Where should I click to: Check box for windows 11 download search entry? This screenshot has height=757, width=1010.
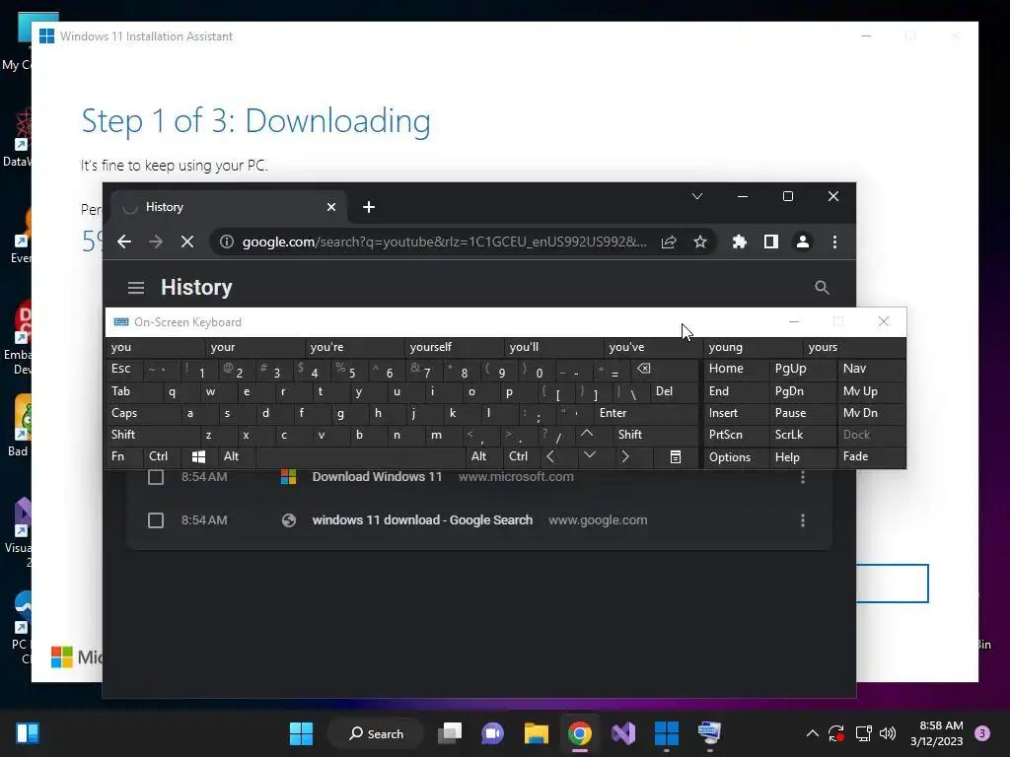tap(156, 520)
